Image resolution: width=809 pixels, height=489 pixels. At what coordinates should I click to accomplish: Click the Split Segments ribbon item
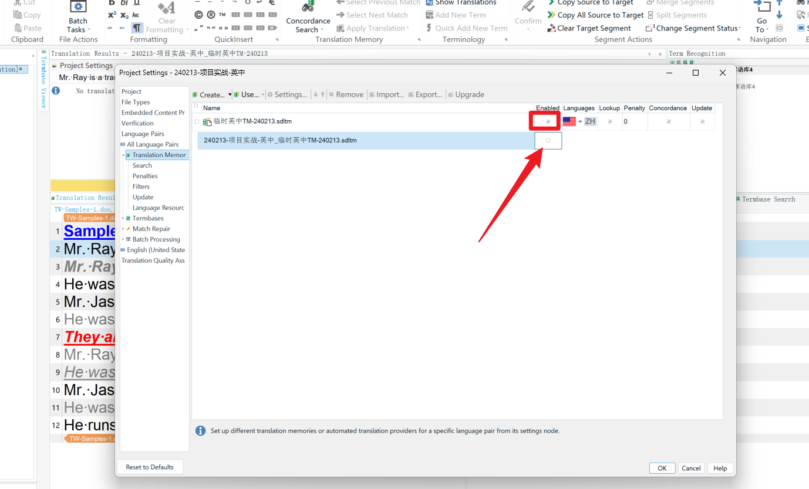[x=677, y=15]
